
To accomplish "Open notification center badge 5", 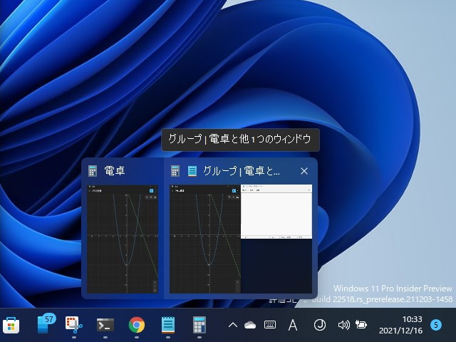I will [435, 325].
